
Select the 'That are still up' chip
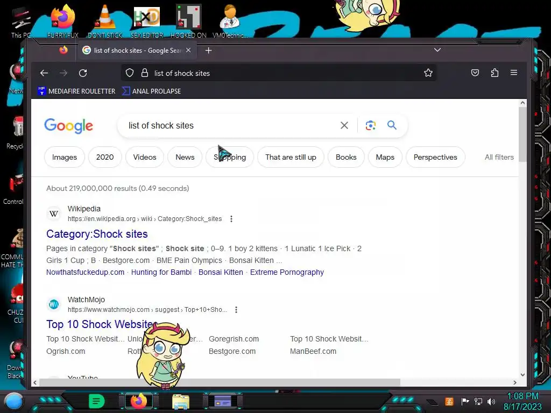tap(291, 158)
